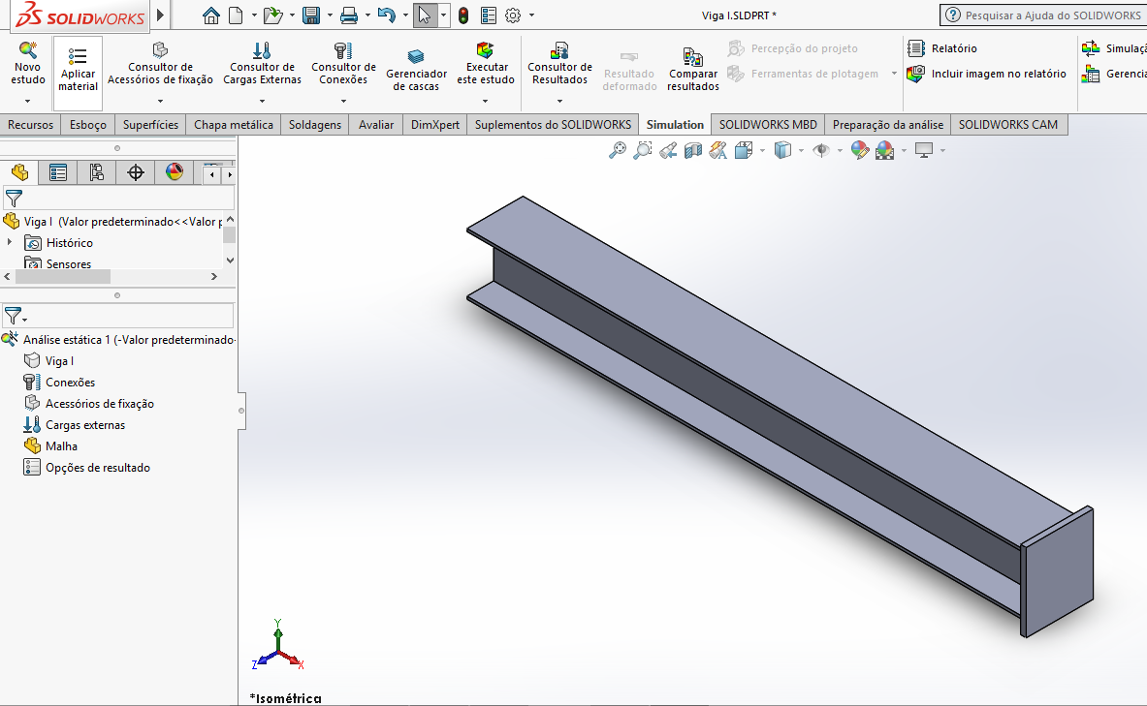The image size is (1147, 706).
Task: Open the Display Style dropdown arrow
Action: point(801,151)
